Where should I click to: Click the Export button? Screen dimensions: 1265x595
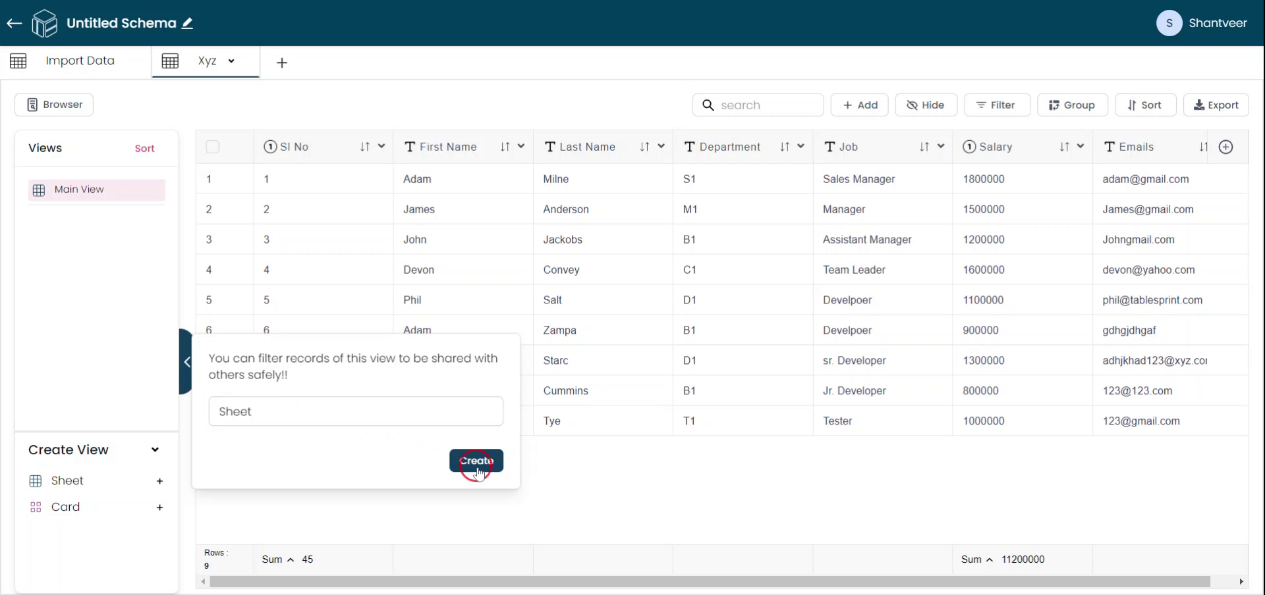(1216, 105)
